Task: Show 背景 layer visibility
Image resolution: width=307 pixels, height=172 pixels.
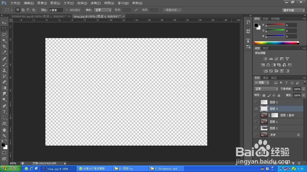Action: click(x=256, y=135)
